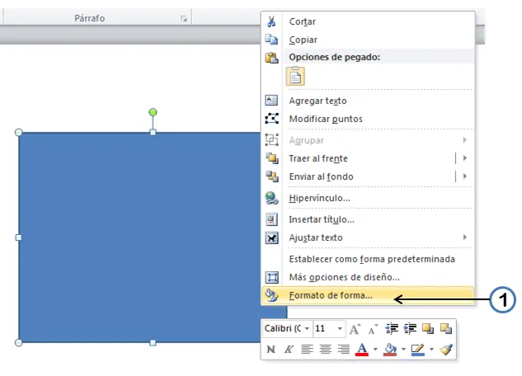Click the Enviar al fondo icon
This screenshot has height=376, width=522.
(271, 176)
